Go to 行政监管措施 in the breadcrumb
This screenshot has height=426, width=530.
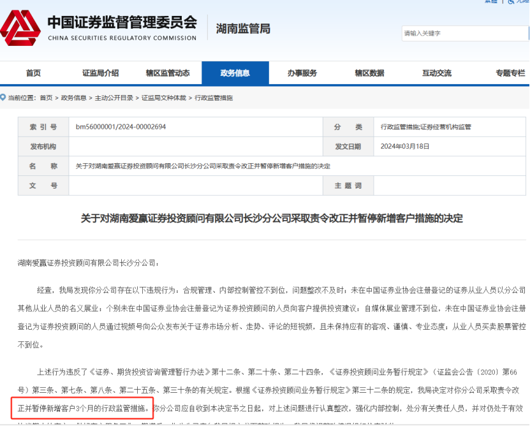tap(214, 98)
